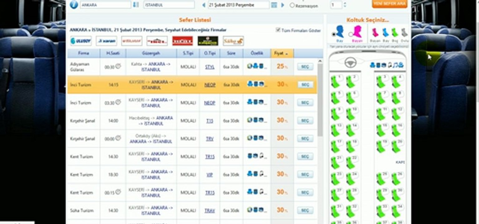Open the TRAV bus type link

[210, 211]
